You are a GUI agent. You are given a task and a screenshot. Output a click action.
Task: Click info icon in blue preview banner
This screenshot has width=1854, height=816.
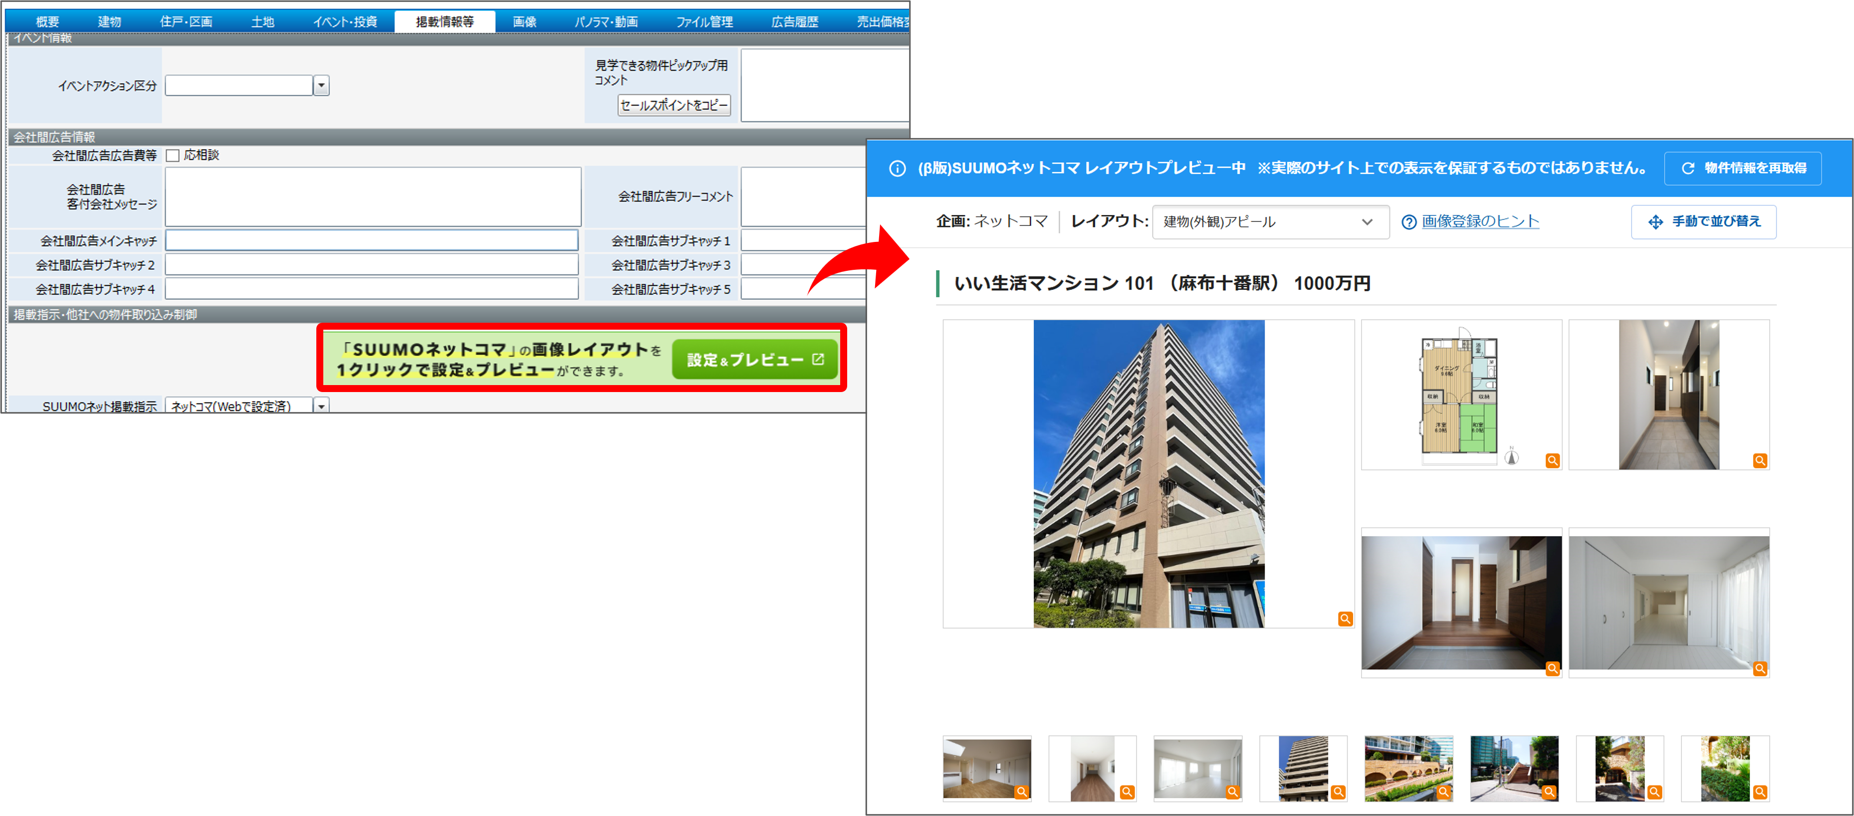(897, 169)
